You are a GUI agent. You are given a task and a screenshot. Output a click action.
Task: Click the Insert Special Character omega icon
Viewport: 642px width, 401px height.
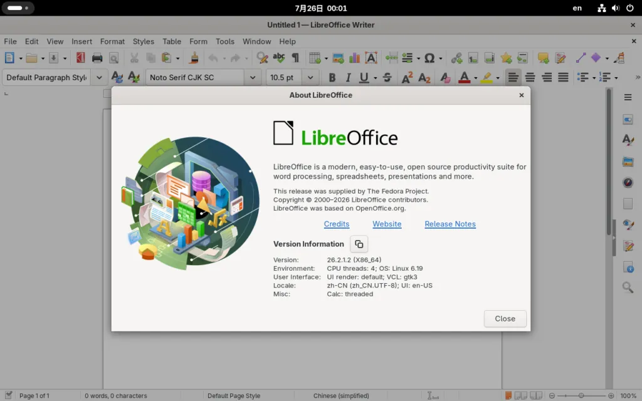click(x=429, y=58)
